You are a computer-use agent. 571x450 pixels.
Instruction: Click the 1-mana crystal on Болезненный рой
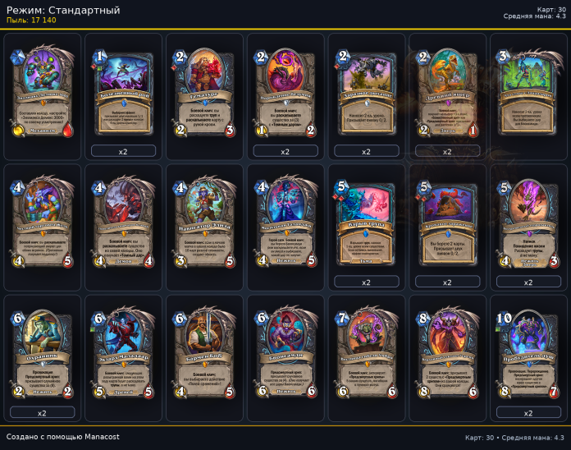point(99,56)
